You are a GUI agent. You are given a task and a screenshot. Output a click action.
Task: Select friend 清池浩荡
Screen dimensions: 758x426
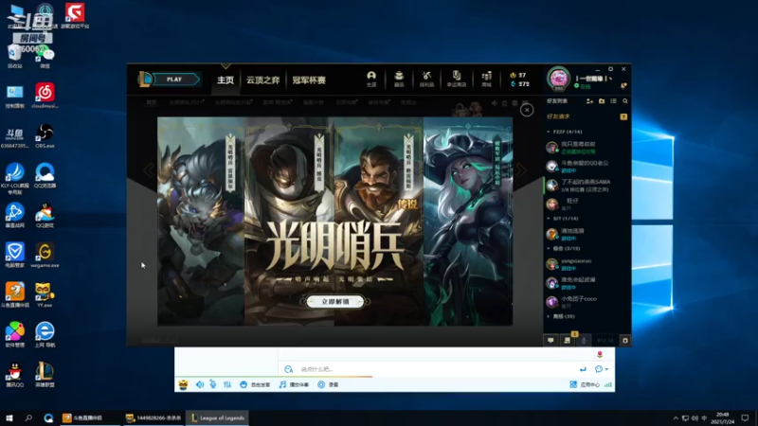(587, 234)
